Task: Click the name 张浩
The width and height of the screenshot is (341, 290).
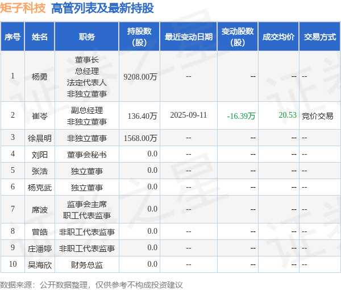Action: point(40,171)
